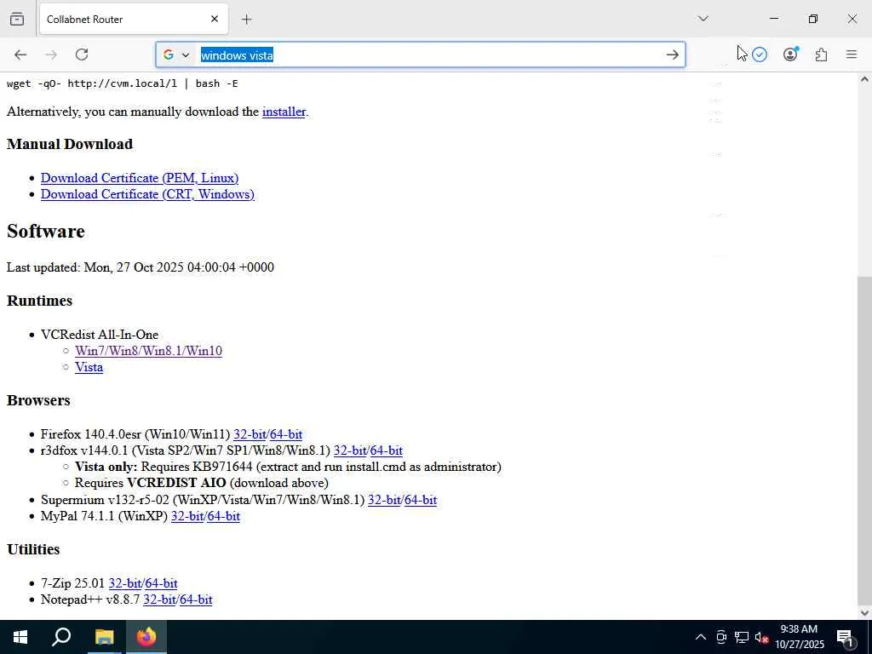
Task: Click scrollbar down arrow on page
Action: tap(864, 612)
